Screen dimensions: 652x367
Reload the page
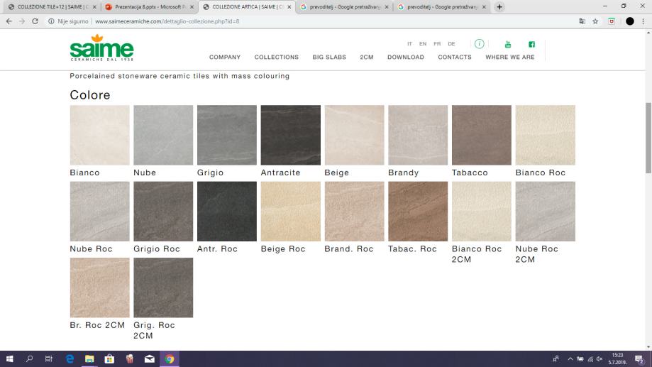coord(35,21)
